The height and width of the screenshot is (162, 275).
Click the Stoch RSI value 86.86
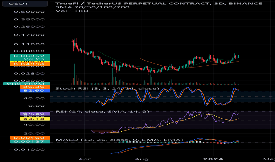(35, 87)
